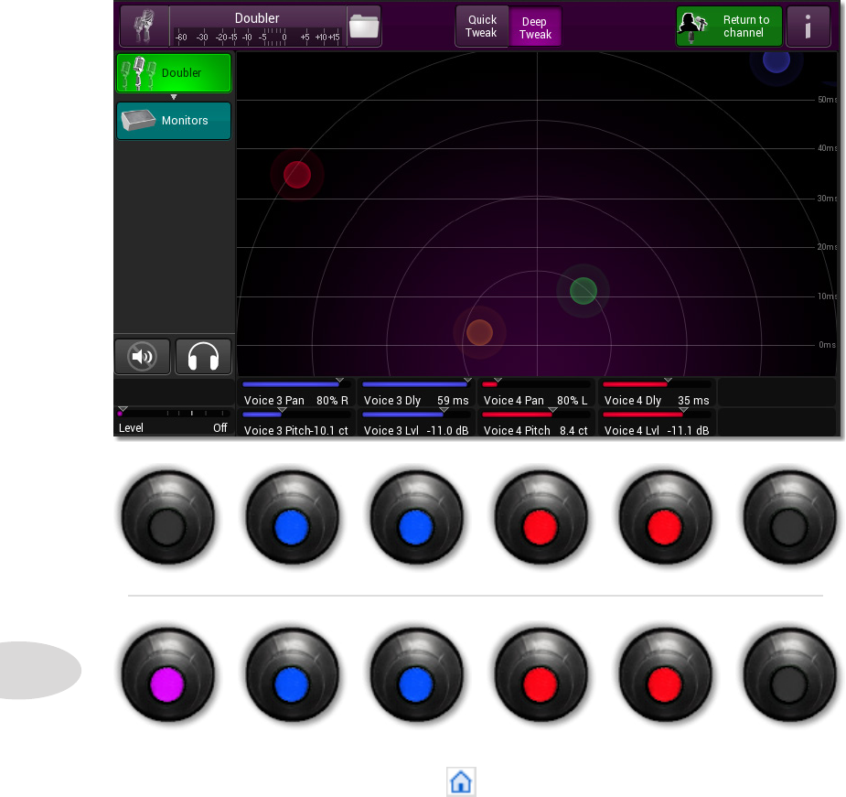
Task: Open the info panel icon
Action: (808, 27)
